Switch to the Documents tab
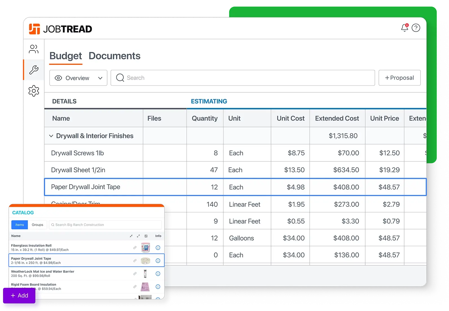This screenshot has height=311, width=449. coord(115,56)
